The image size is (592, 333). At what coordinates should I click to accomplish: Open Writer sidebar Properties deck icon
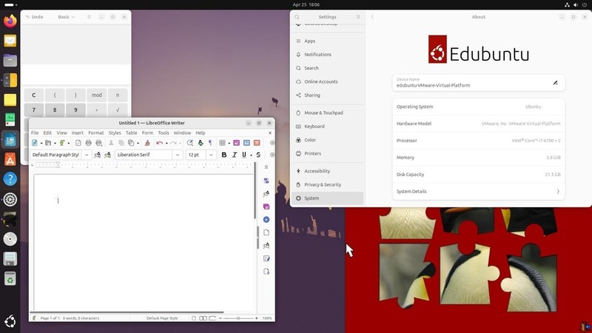266,181
